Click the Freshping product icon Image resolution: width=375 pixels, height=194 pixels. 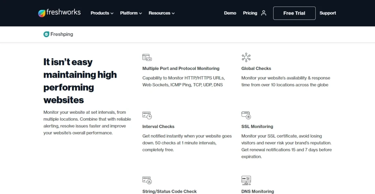(x=46, y=34)
